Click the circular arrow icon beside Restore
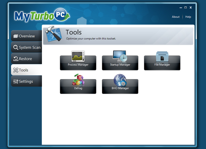This screenshot has width=206, height=149. tap(16, 59)
